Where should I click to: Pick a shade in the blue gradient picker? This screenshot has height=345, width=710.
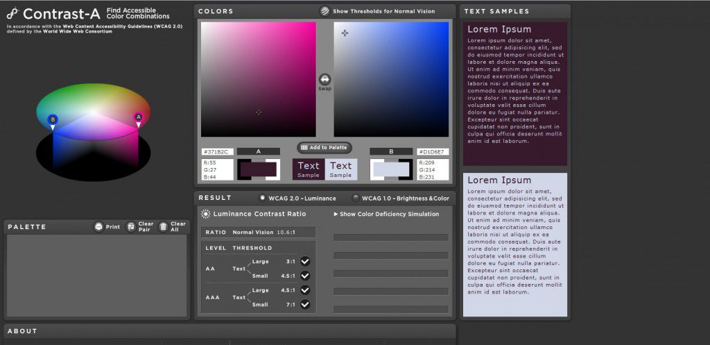point(391,79)
